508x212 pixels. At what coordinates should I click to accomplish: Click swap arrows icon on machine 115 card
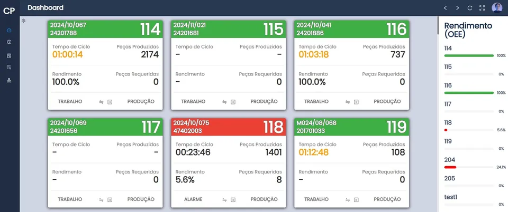click(x=224, y=102)
